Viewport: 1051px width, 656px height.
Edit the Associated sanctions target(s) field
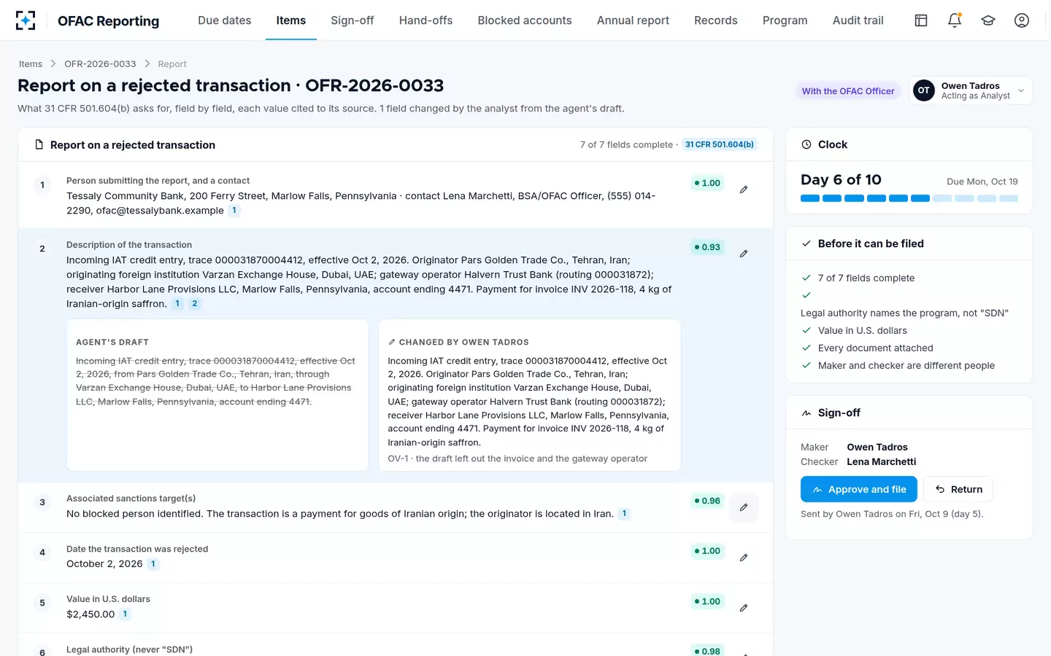[x=744, y=507]
